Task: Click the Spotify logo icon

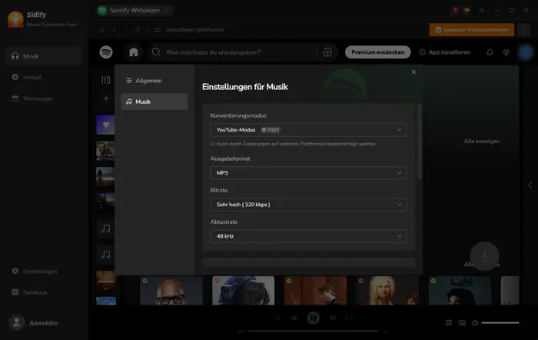Action: click(106, 52)
